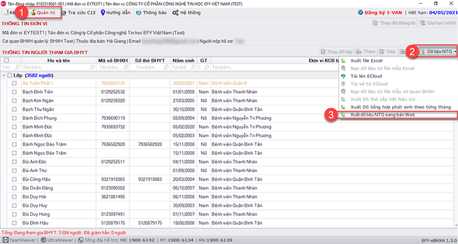Open the Tra cứu C12 menu

(x=79, y=13)
